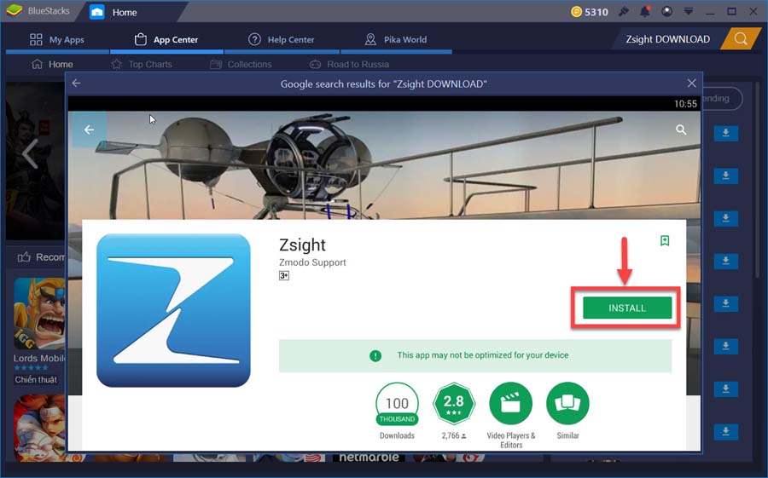The image size is (768, 478).
Task: Click the first download button in right list
Action: pyautogui.click(x=726, y=133)
